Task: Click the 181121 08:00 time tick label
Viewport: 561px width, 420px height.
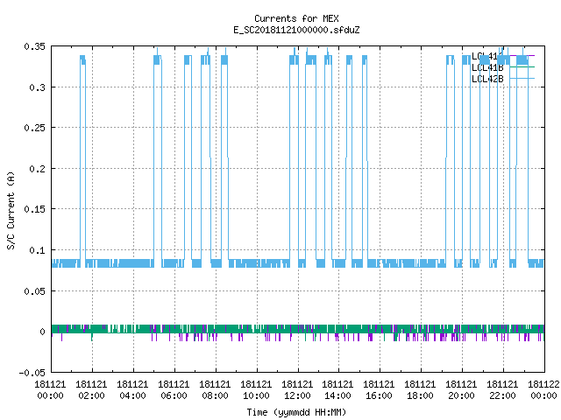Action: coord(215,390)
